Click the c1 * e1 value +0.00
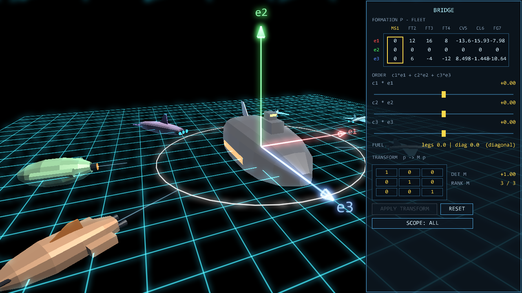Screen dimensions: 522x293 (508, 83)
